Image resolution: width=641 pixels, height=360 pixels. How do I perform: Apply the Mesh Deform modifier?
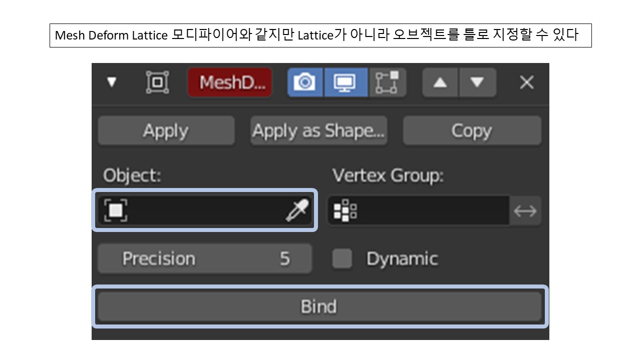[x=166, y=130]
